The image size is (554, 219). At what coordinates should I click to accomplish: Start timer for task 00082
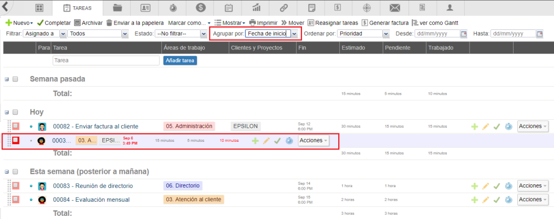pyautogui.click(x=508, y=127)
